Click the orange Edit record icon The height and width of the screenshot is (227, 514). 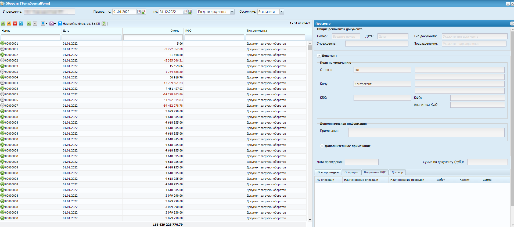[9, 24]
